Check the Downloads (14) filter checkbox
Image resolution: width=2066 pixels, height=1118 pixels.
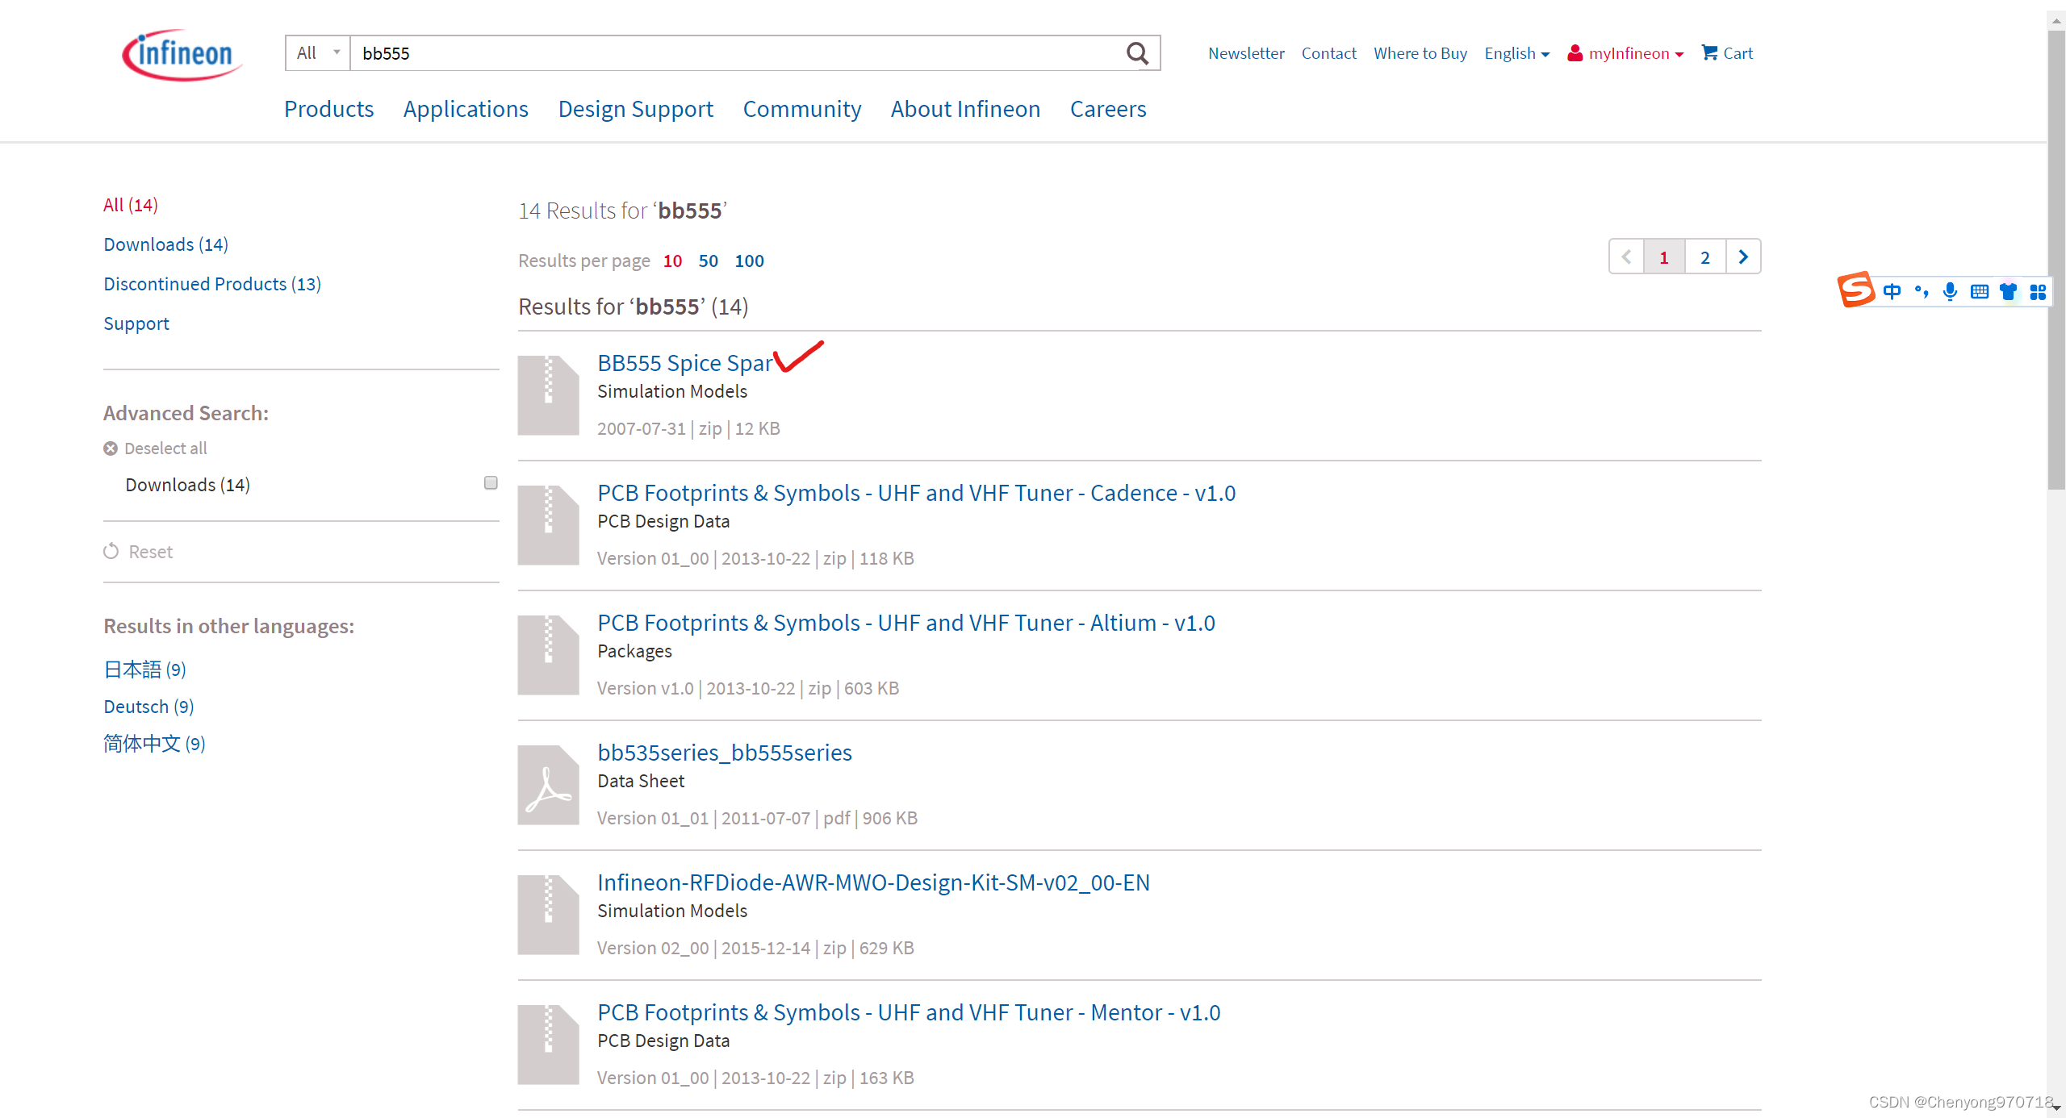pos(491,483)
